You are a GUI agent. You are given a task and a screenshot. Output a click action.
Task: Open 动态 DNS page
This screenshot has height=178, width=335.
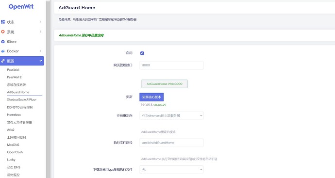[14, 167]
